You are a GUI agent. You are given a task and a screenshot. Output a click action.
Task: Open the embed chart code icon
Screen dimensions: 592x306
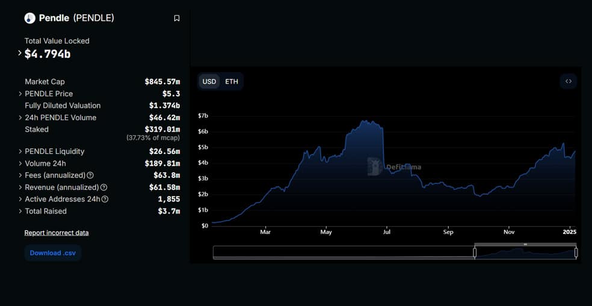pyautogui.click(x=568, y=81)
